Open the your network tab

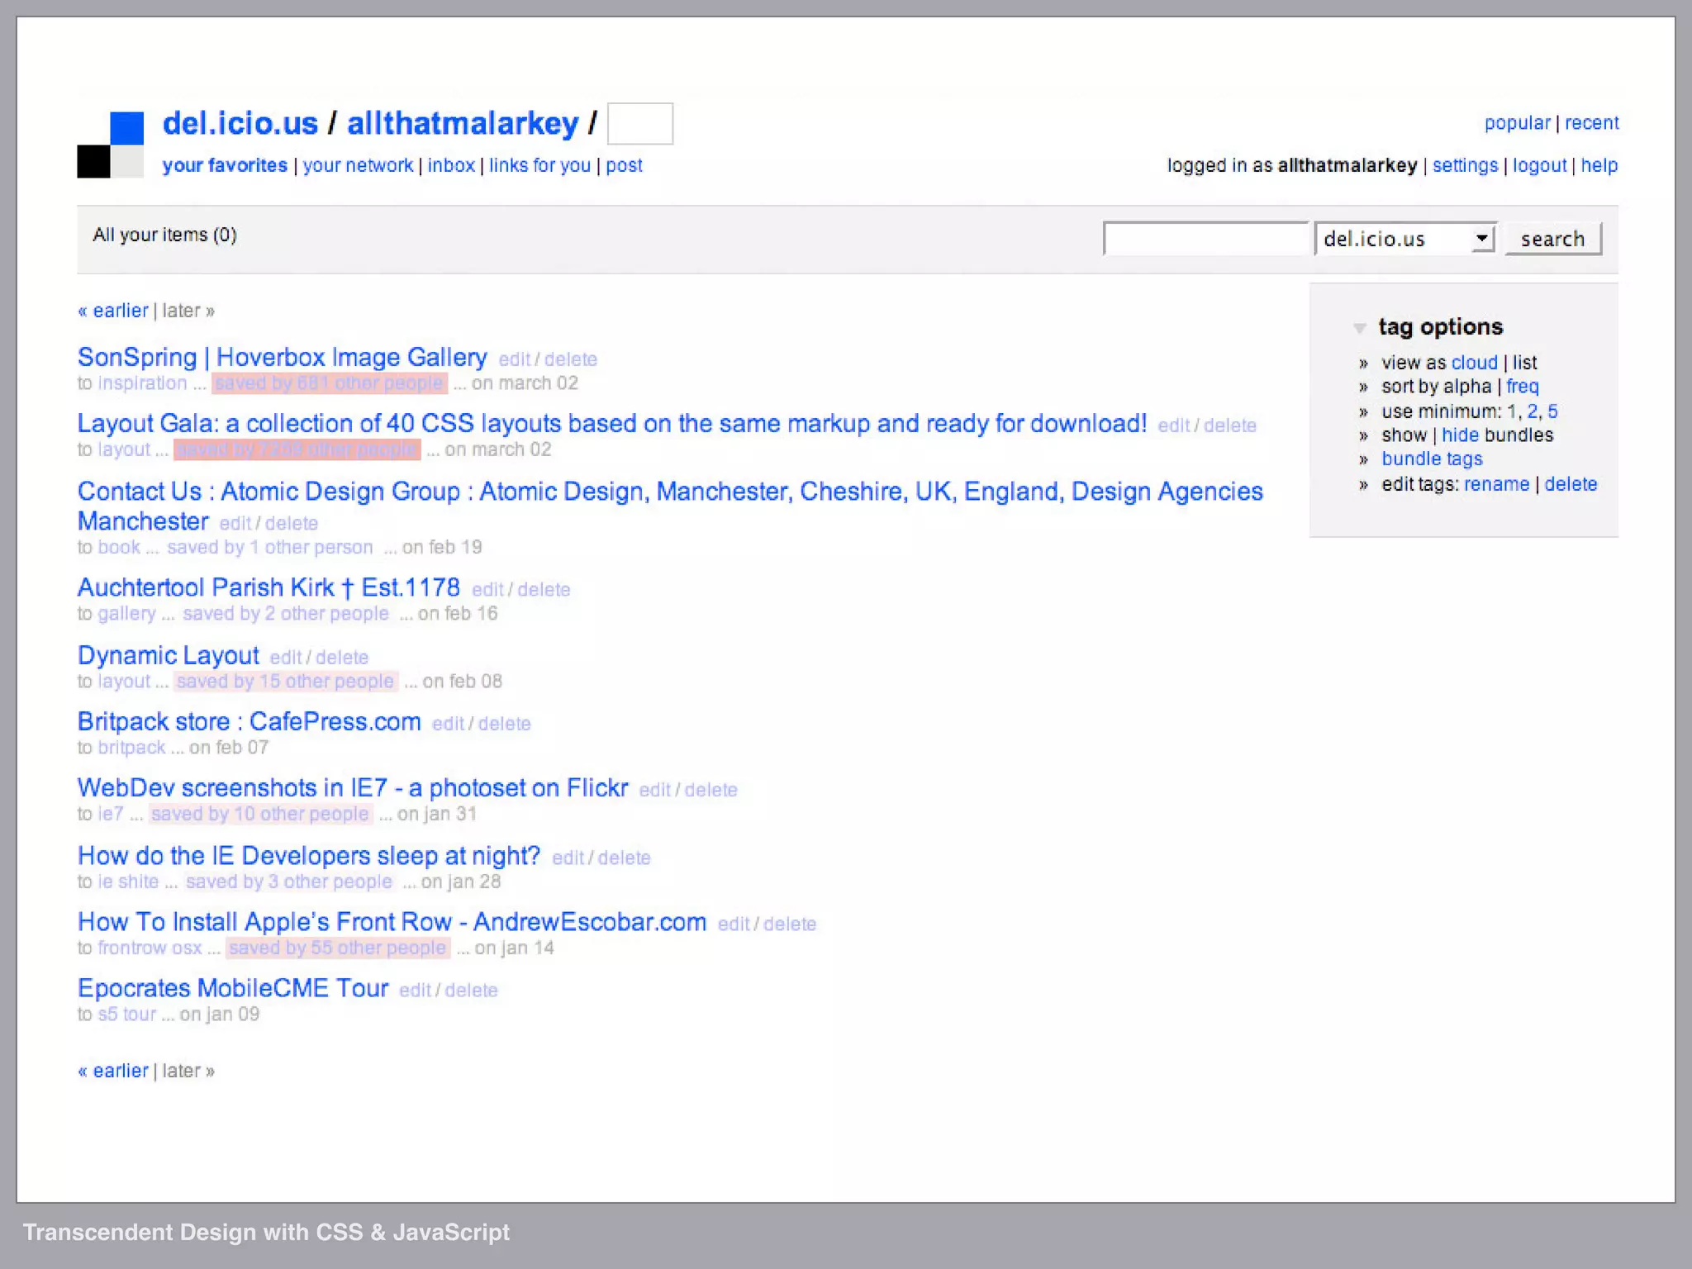pyautogui.click(x=358, y=165)
